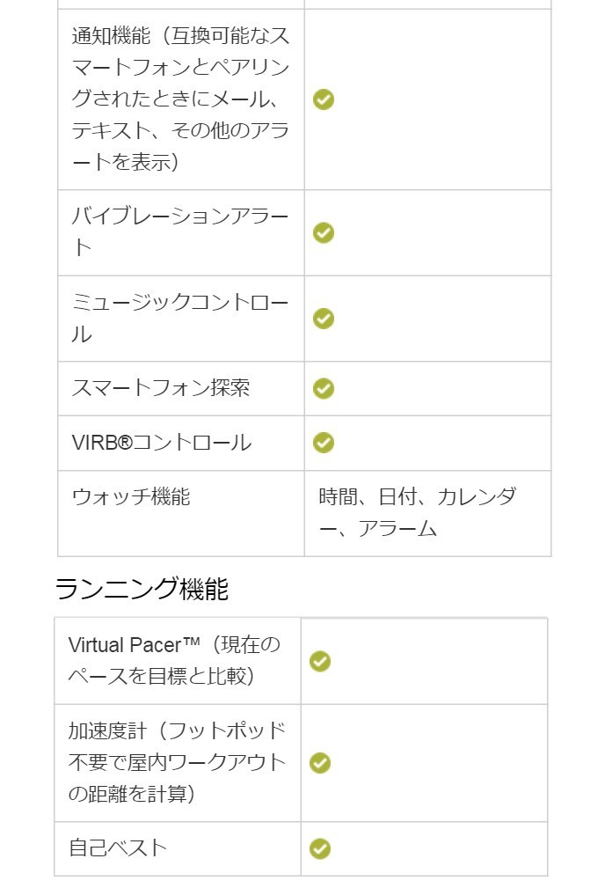
Task: Click the checkmark for ミュージックコントロール
Action: 324,319
